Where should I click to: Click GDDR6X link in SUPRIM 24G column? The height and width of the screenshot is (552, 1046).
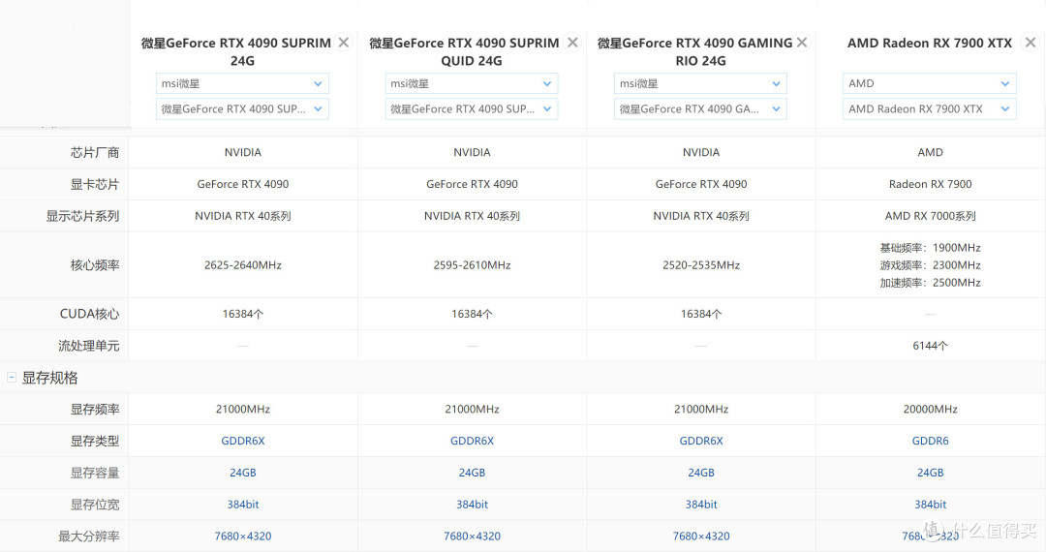point(243,441)
